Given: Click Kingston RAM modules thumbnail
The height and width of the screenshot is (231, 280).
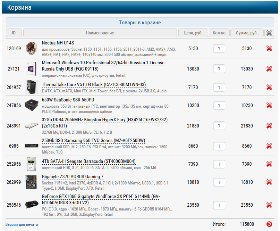Looking at the screenshot, I should coord(32,126).
